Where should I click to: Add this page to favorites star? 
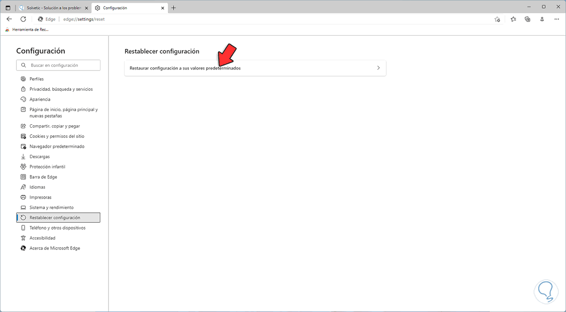(497, 19)
